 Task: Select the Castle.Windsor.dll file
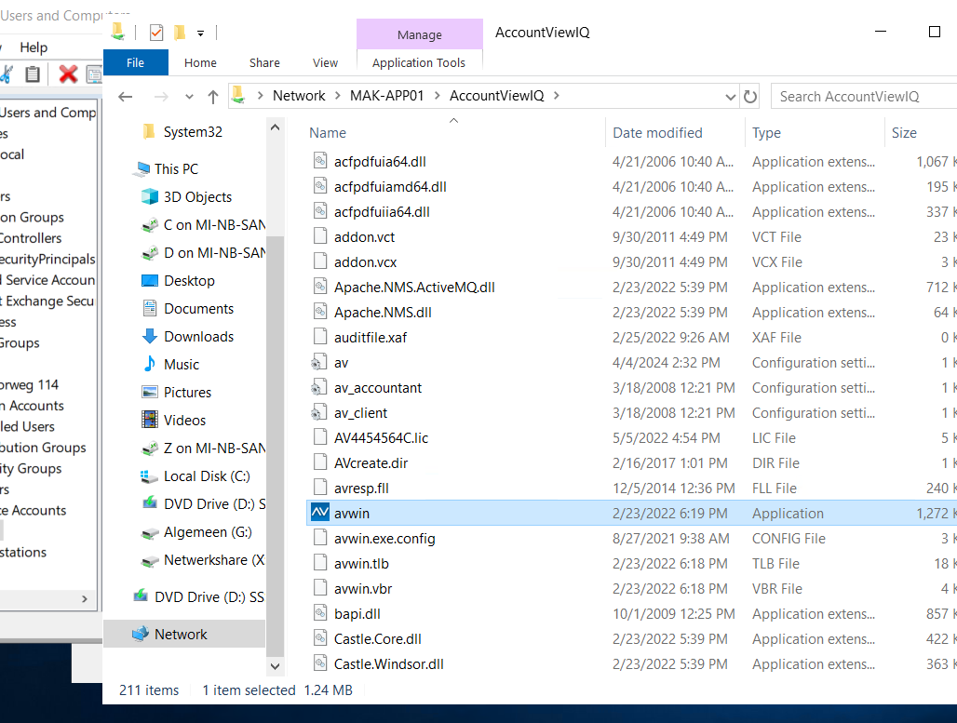click(389, 663)
